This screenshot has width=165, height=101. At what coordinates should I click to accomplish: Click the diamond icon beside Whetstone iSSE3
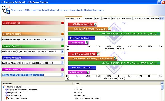tap(7, 95)
